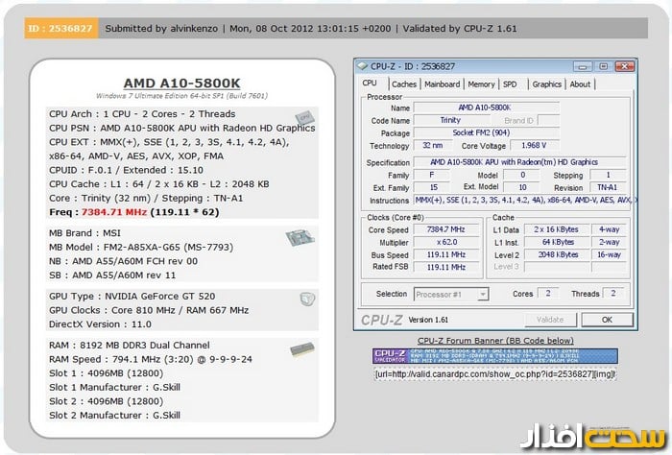Click the L1 Data 2 x 16 KBytes field

(556, 229)
